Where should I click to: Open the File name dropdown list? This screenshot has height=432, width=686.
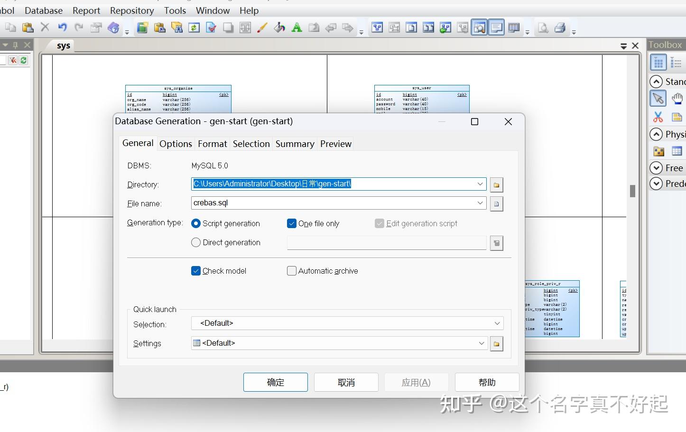[480, 203]
